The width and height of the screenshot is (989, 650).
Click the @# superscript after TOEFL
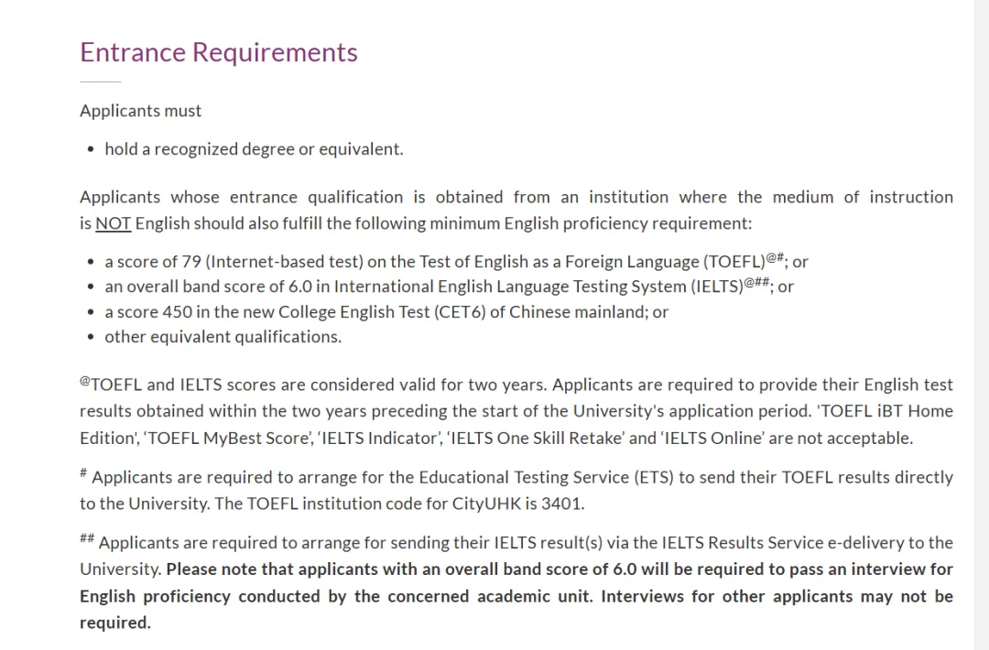pos(775,257)
